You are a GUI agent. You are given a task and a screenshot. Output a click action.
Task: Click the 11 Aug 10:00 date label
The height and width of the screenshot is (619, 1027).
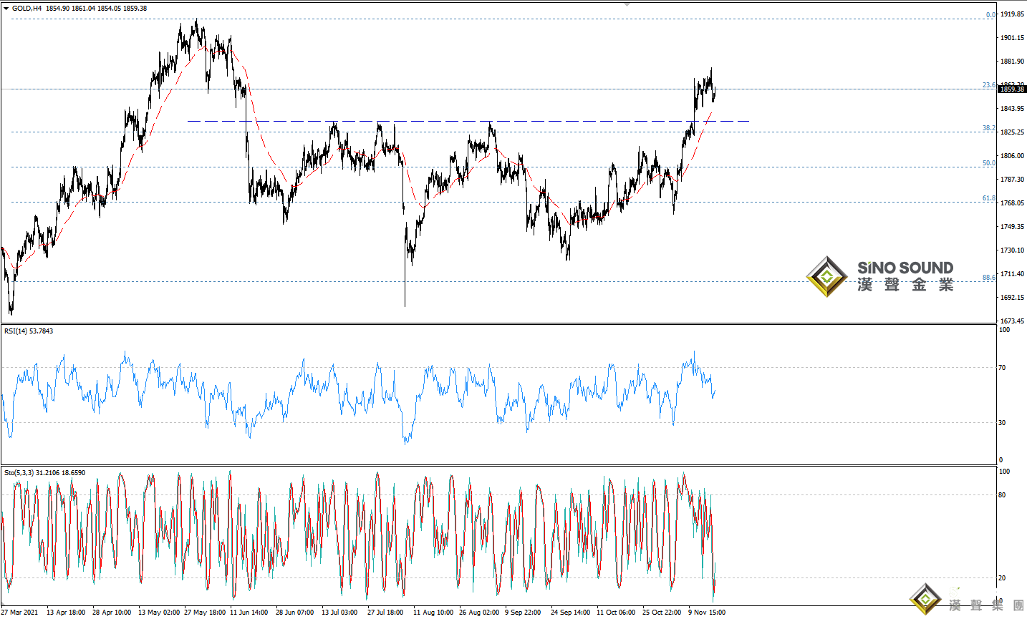point(433,613)
